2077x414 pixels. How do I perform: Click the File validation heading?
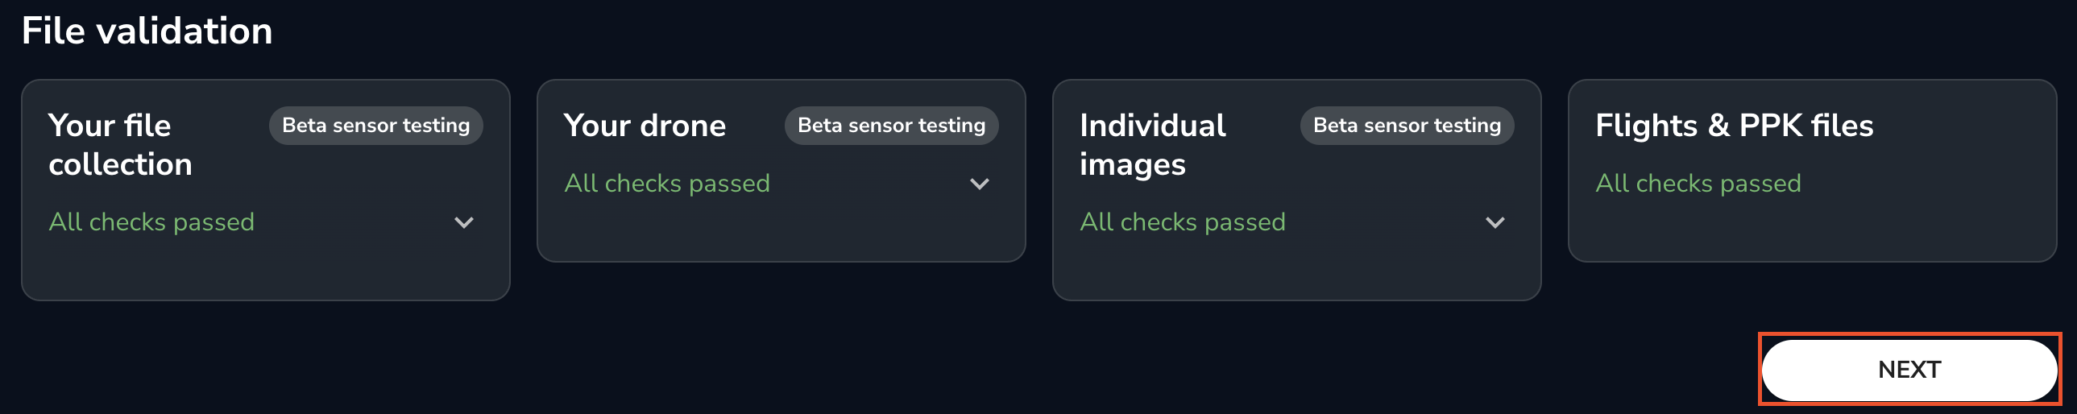[147, 31]
